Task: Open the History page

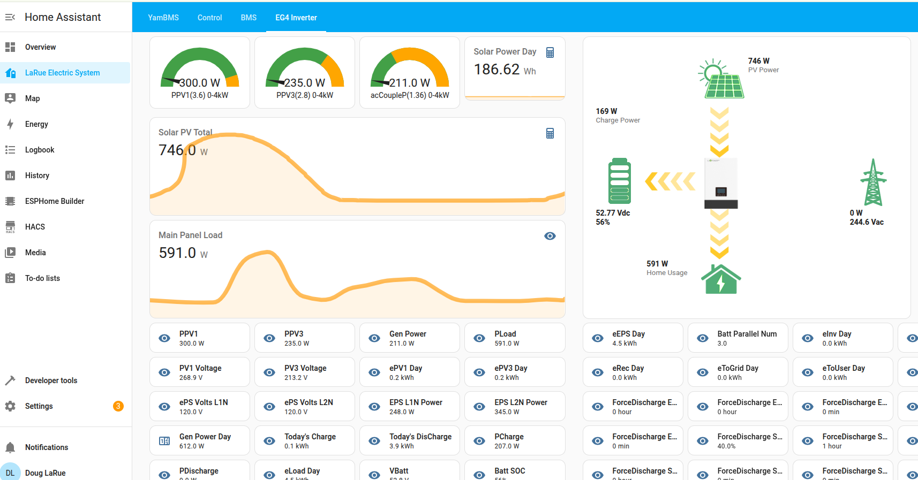Action: point(65,176)
